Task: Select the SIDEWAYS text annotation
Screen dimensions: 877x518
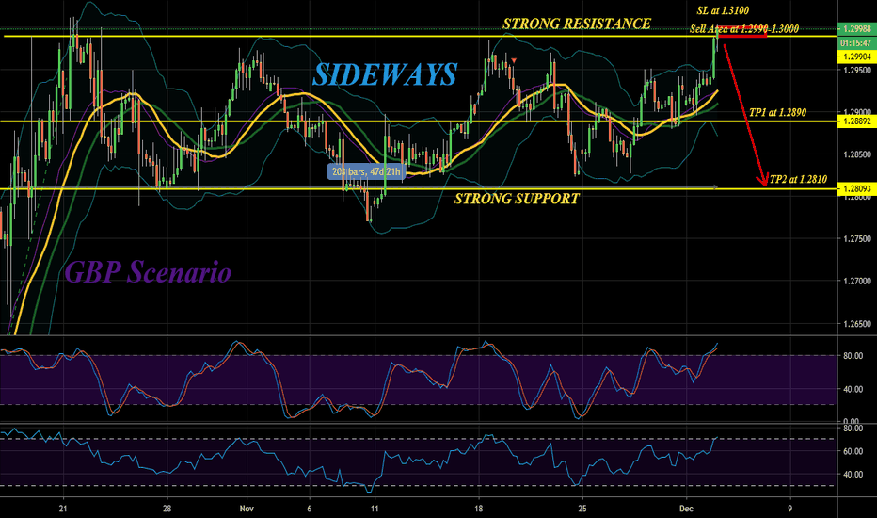Action: (386, 74)
